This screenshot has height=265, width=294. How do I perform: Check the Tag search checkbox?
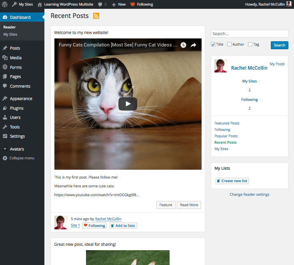click(250, 44)
